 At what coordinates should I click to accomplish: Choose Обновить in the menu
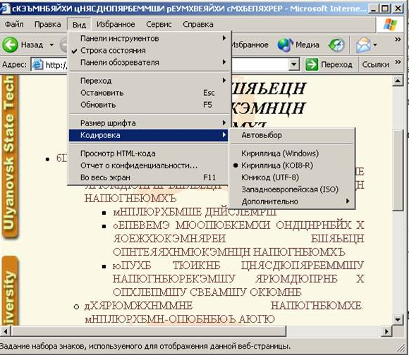pos(149,105)
